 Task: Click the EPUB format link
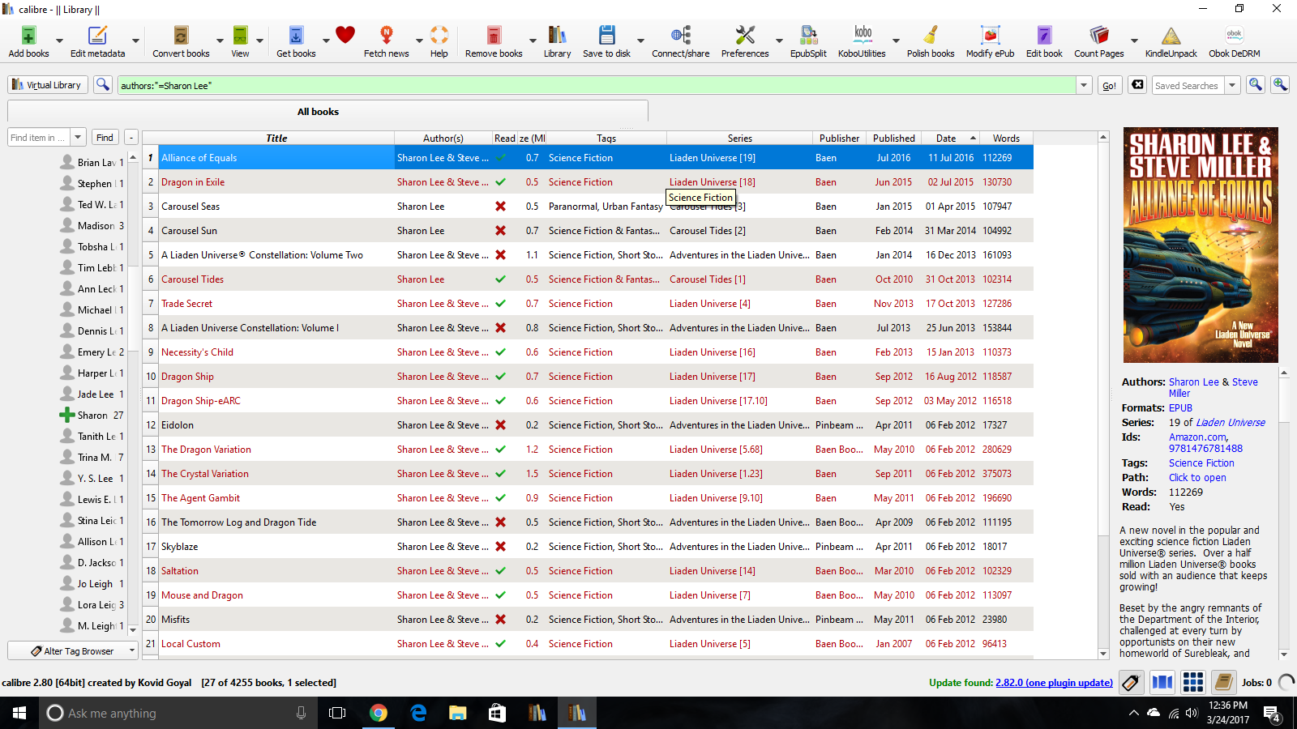tap(1180, 408)
